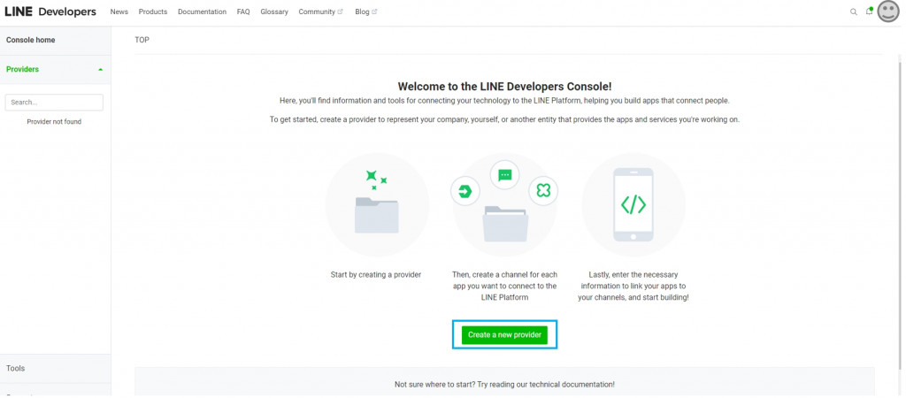Click the phone code illustration
Screen dimensions: 906x398
click(x=633, y=204)
